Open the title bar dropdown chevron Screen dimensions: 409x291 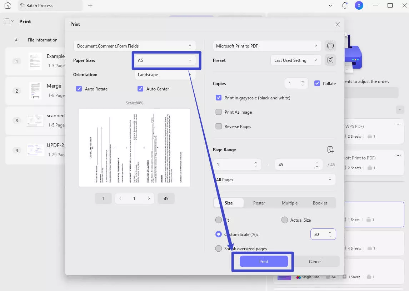click(x=330, y=5)
